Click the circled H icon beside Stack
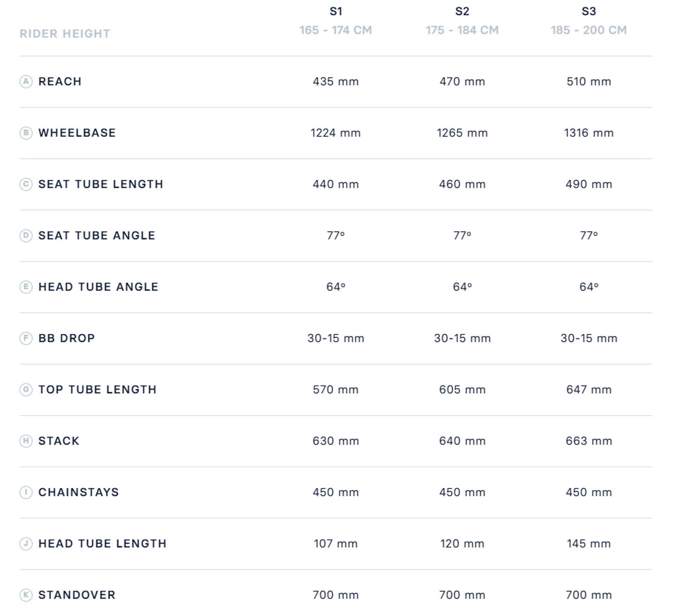 coord(26,441)
